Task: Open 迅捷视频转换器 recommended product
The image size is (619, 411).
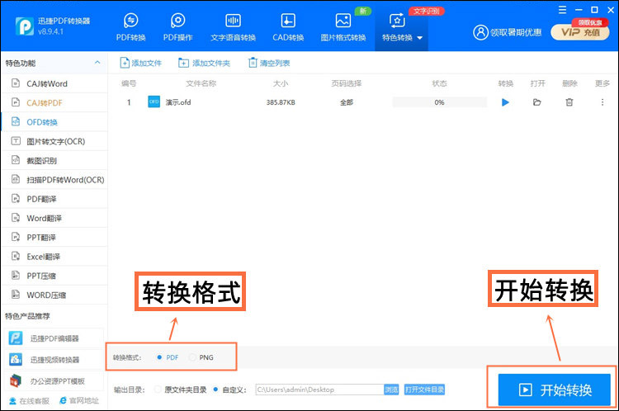Action: click(54, 360)
